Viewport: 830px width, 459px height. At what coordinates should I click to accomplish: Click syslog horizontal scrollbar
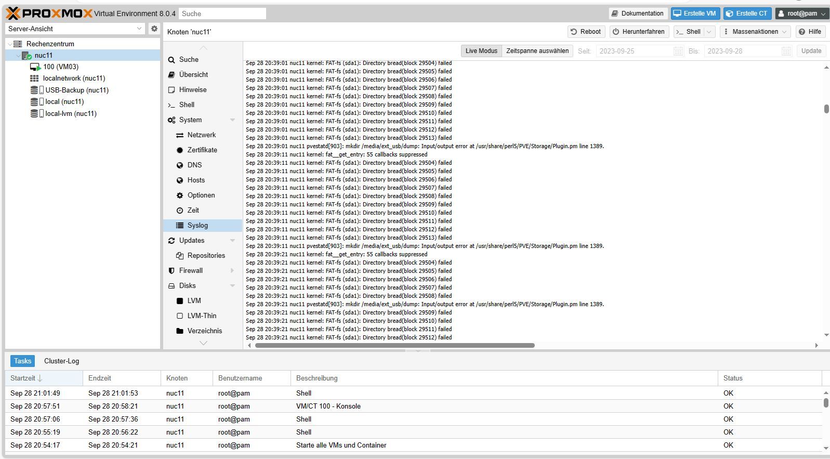click(394, 345)
